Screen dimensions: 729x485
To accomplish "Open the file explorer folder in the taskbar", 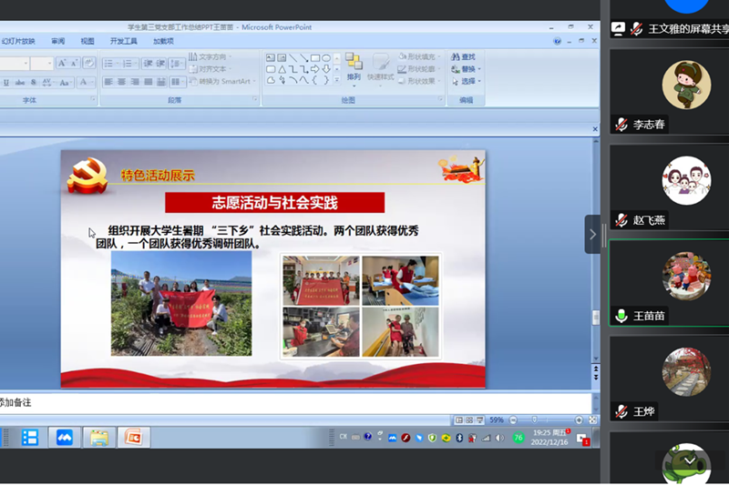I will [98, 438].
